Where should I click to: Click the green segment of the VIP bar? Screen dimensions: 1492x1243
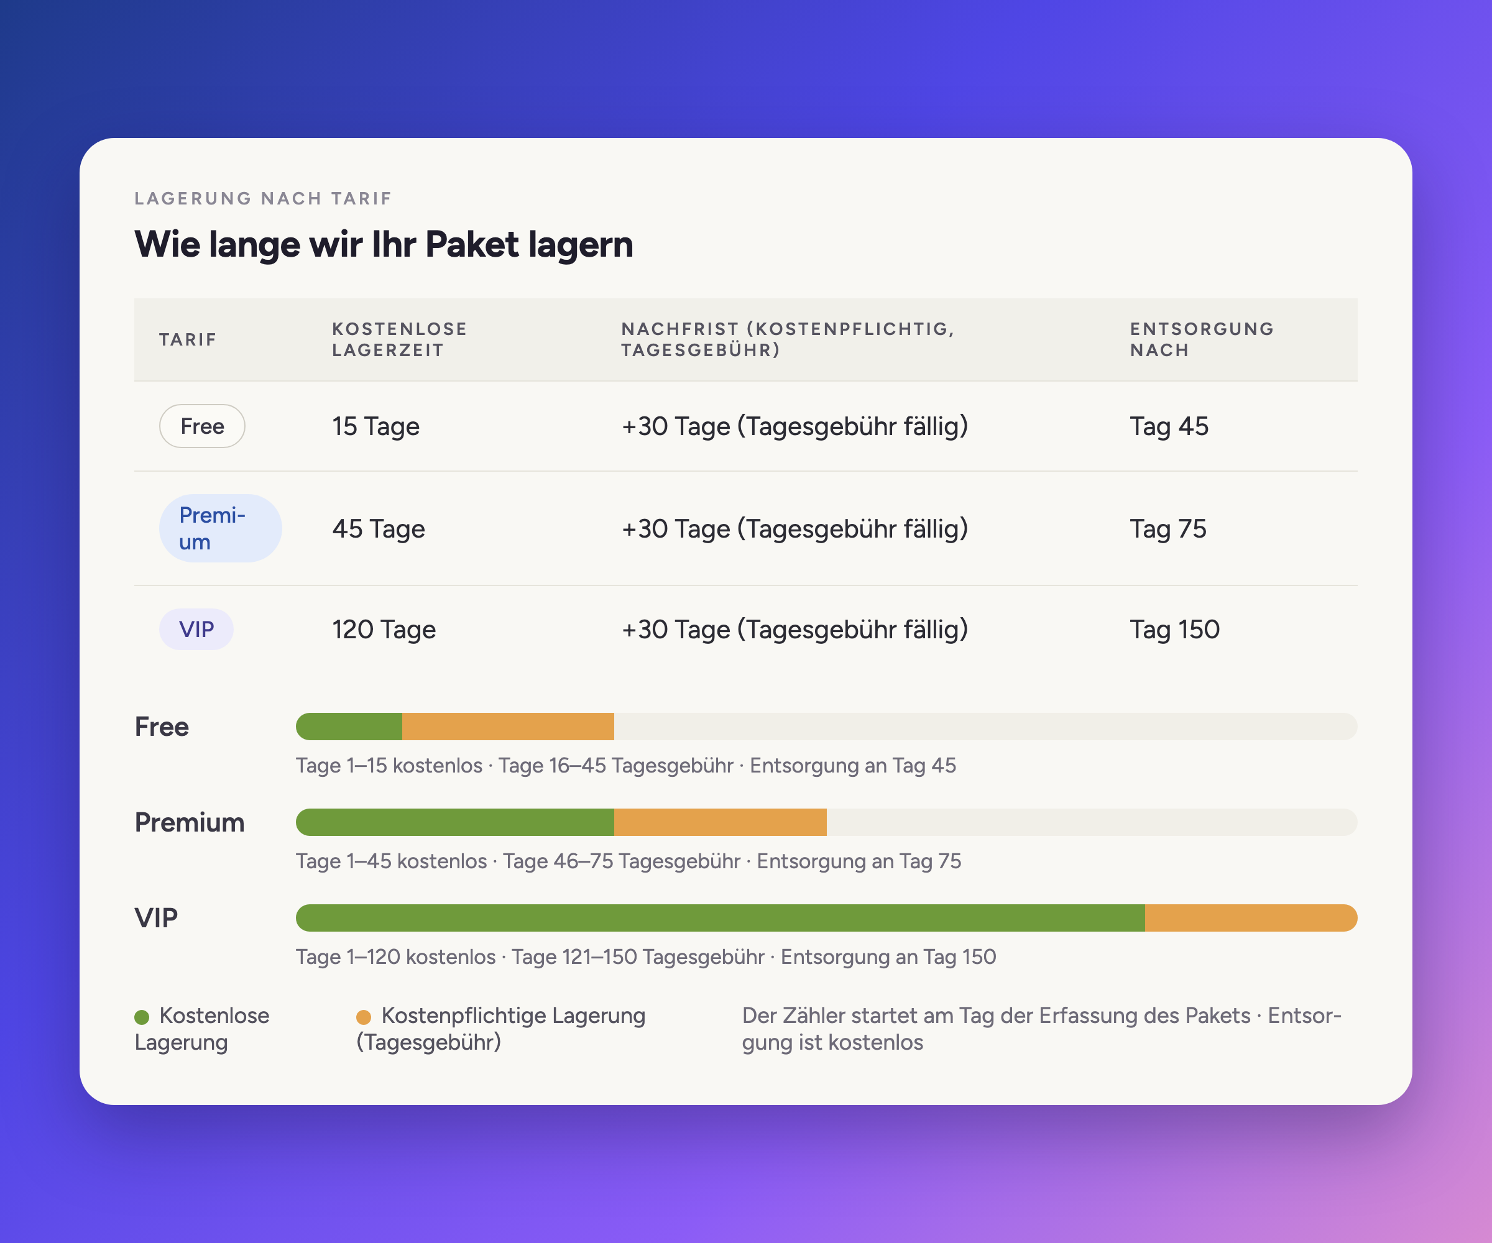[x=721, y=918]
